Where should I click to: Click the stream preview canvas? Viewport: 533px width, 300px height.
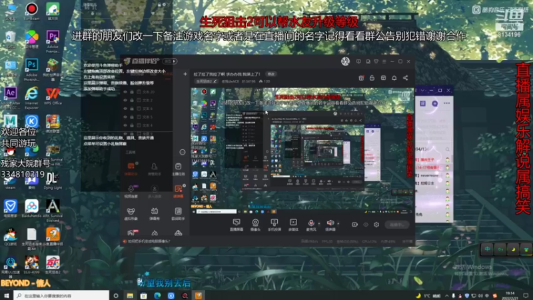[x=302, y=151]
